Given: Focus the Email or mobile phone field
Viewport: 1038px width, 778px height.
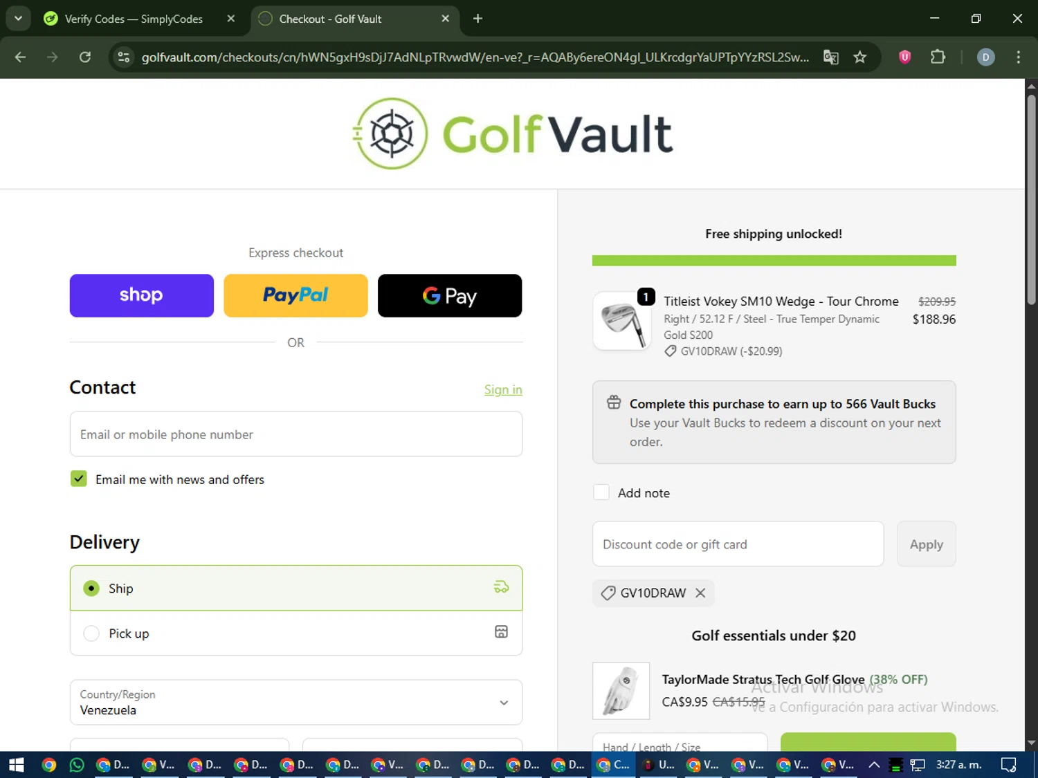Looking at the screenshot, I should point(296,434).
